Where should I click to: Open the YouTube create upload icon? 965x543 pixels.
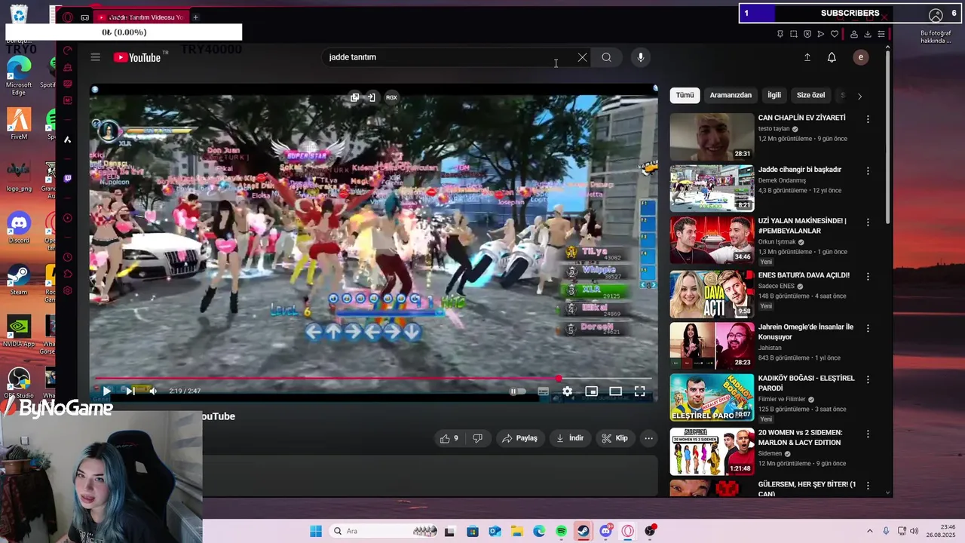(x=807, y=57)
